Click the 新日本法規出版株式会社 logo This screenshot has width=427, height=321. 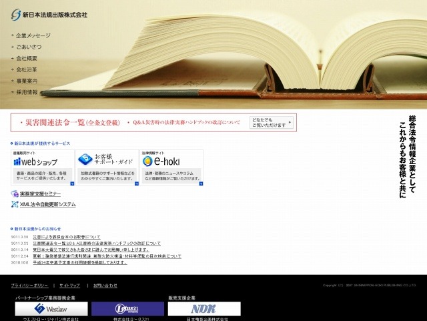click(x=49, y=15)
